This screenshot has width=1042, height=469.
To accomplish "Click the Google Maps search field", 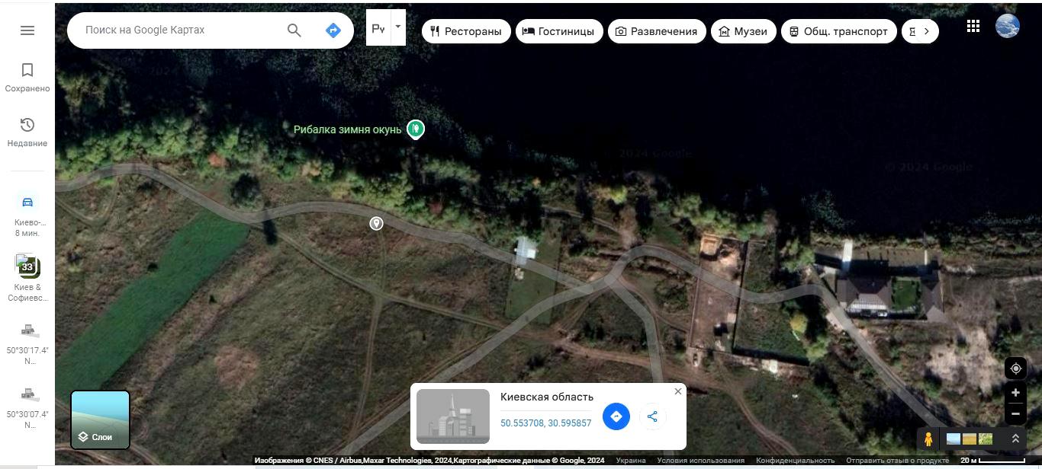I will tap(179, 30).
